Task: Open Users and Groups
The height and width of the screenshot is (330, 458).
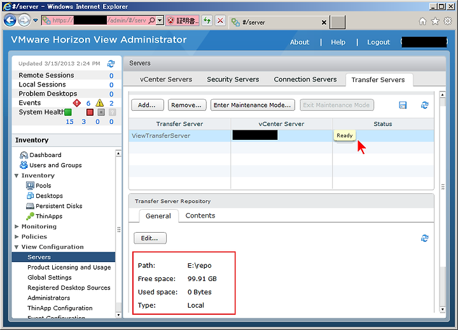Action: click(55, 165)
